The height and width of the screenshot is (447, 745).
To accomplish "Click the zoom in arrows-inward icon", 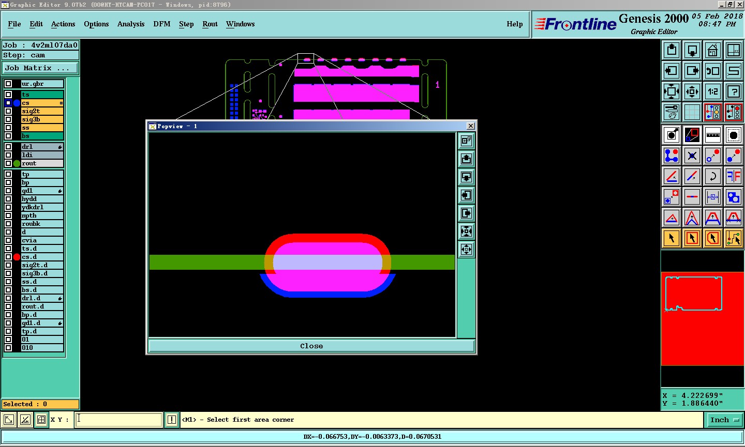I will 672,91.
